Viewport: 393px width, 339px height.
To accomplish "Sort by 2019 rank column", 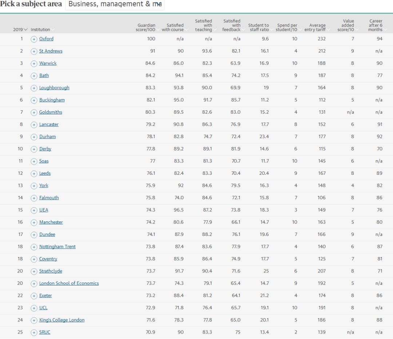I will [20, 29].
